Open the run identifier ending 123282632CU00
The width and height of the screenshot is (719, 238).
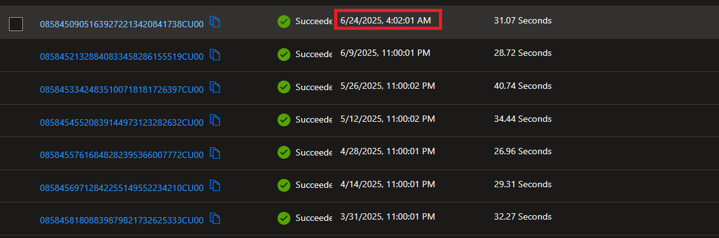[x=121, y=122]
